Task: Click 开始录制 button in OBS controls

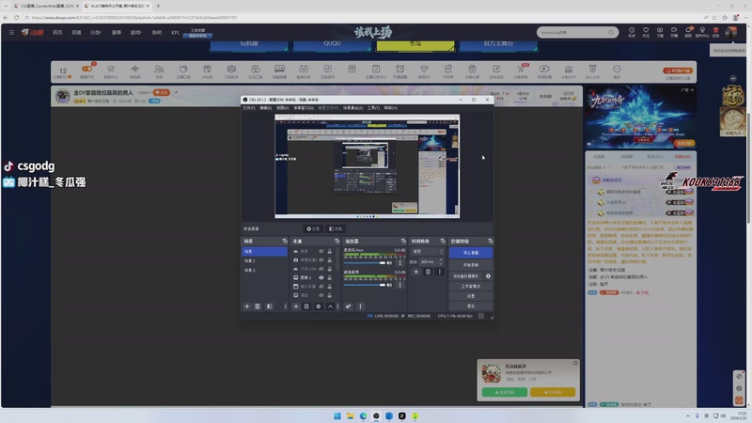Action: pyautogui.click(x=471, y=265)
